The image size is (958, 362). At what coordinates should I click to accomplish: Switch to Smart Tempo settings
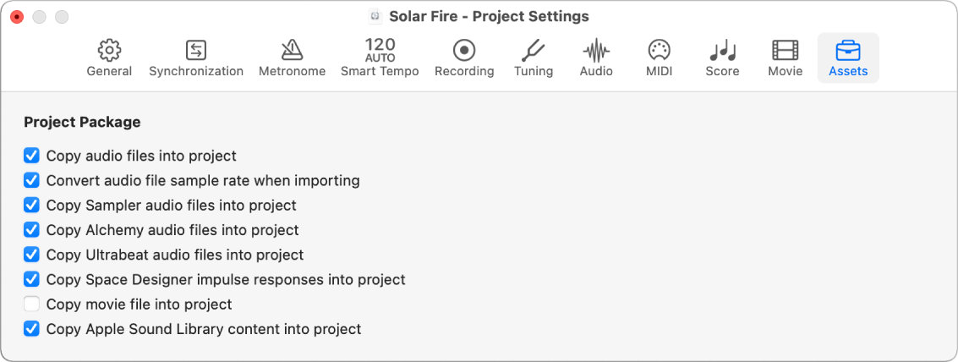pos(380,51)
